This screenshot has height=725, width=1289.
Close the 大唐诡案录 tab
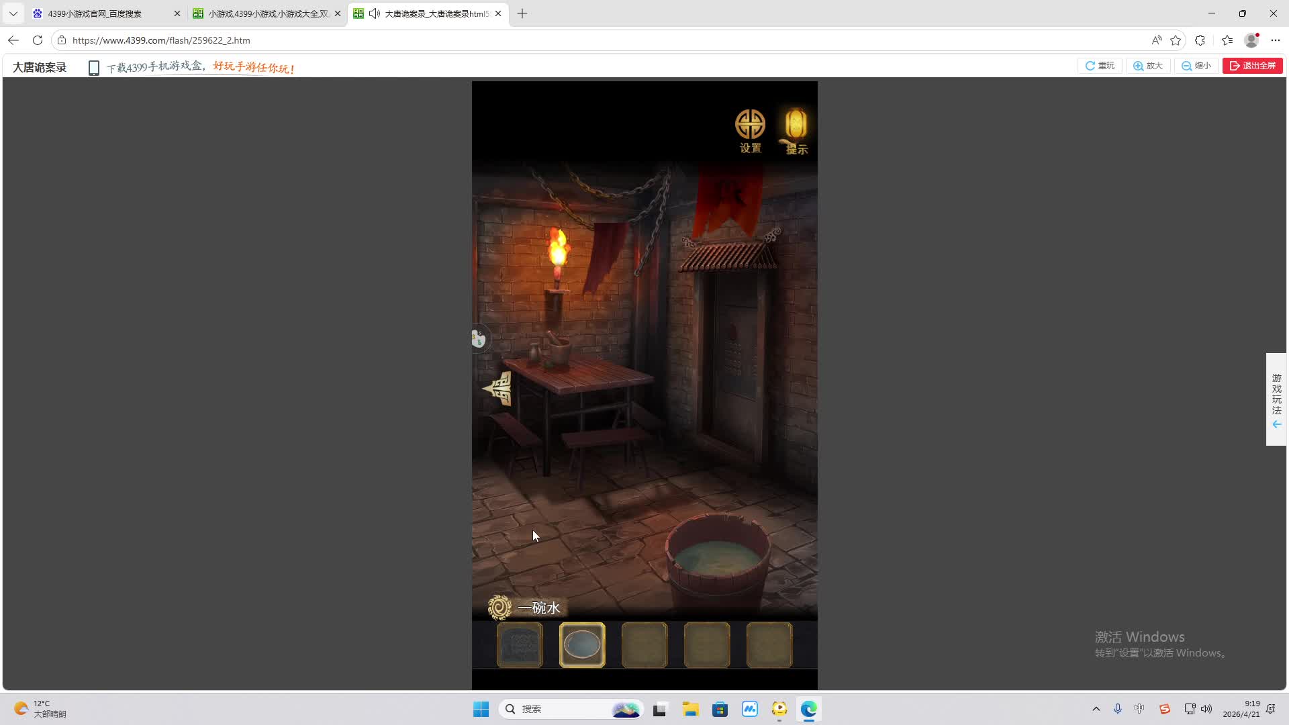(498, 13)
